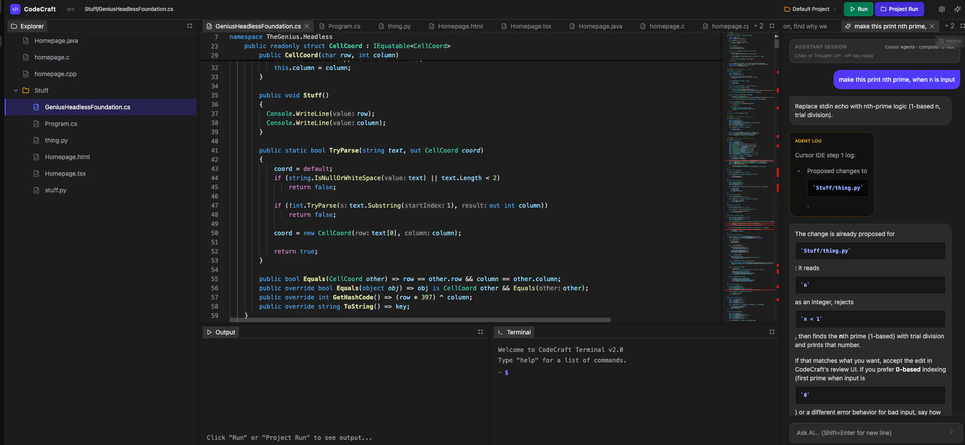Viewport: 965px width, 445px height.
Task: Open Homepage.java in the Explorer tree
Action: 100,41
